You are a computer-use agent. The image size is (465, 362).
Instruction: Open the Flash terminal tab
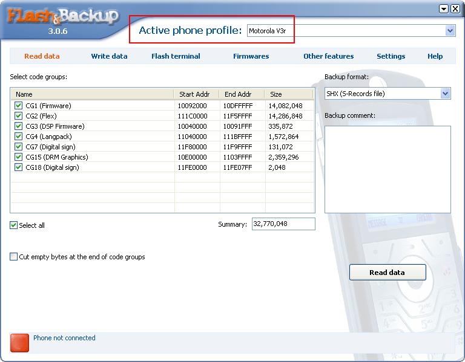[176, 56]
